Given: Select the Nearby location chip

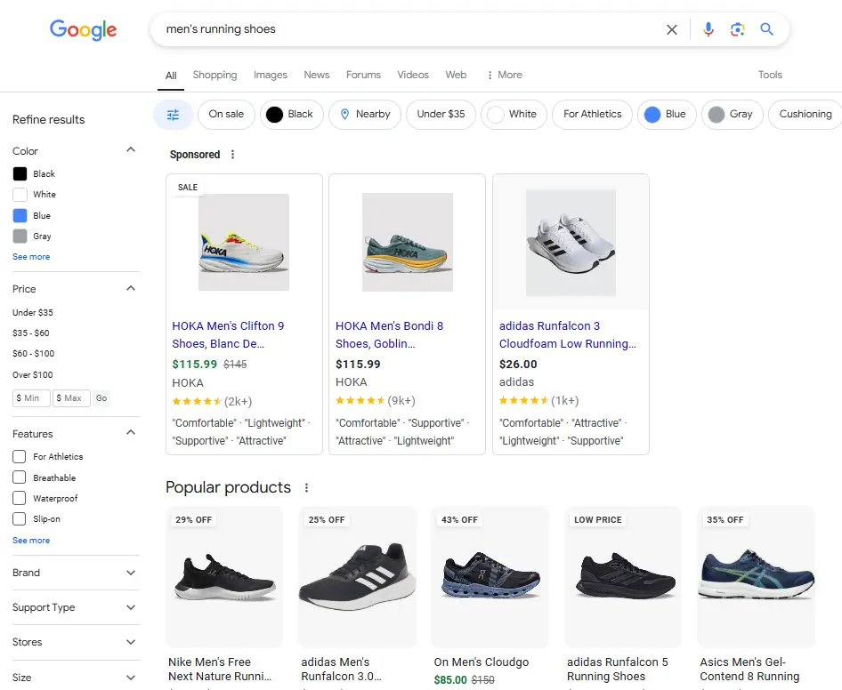Looking at the screenshot, I should 365,115.
